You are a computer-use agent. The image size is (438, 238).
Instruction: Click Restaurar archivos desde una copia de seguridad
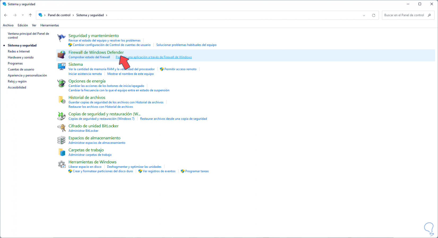174,119
